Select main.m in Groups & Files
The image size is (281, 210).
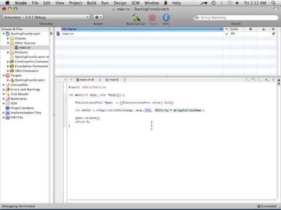[25, 48]
